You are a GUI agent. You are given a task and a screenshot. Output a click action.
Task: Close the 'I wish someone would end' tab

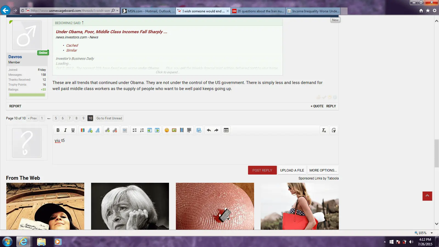coord(228,11)
